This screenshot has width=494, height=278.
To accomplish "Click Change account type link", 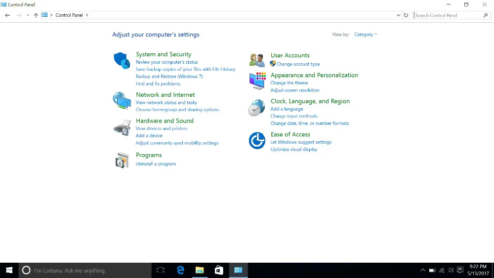I will 298,64.
